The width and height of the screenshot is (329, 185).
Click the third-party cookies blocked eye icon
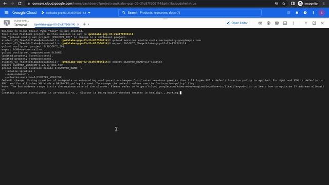[277, 4]
